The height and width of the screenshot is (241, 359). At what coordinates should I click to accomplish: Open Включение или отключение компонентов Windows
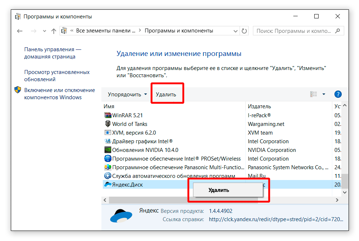pos(59,94)
